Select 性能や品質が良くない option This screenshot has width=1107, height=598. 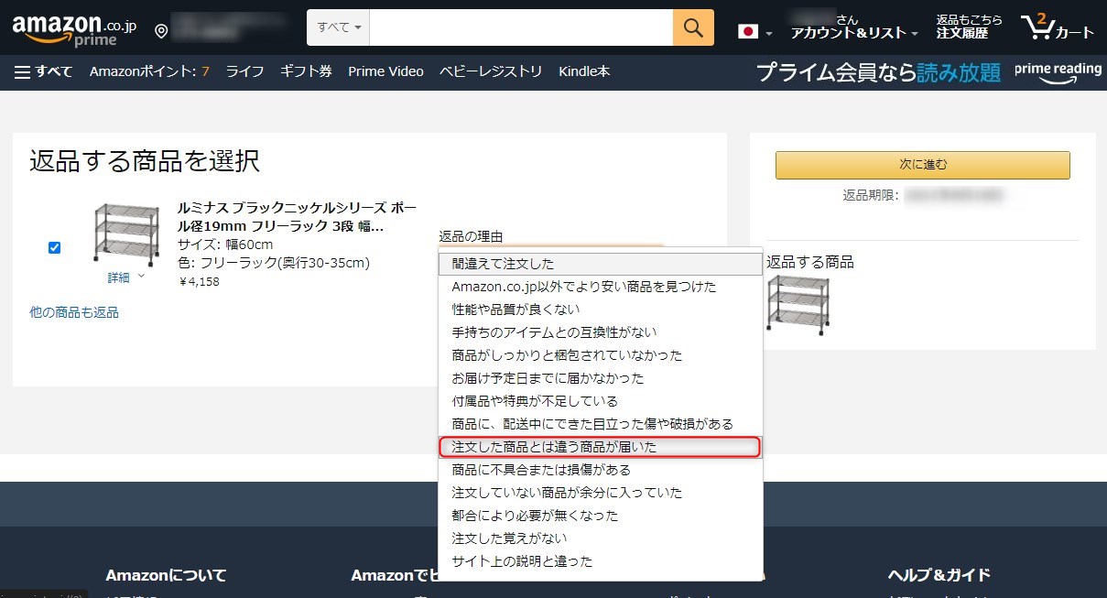601,310
